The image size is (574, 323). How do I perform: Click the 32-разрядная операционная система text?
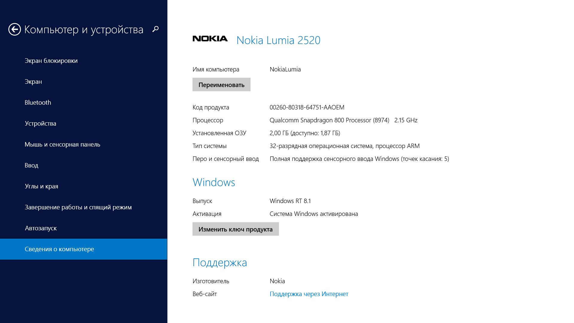[x=345, y=146]
